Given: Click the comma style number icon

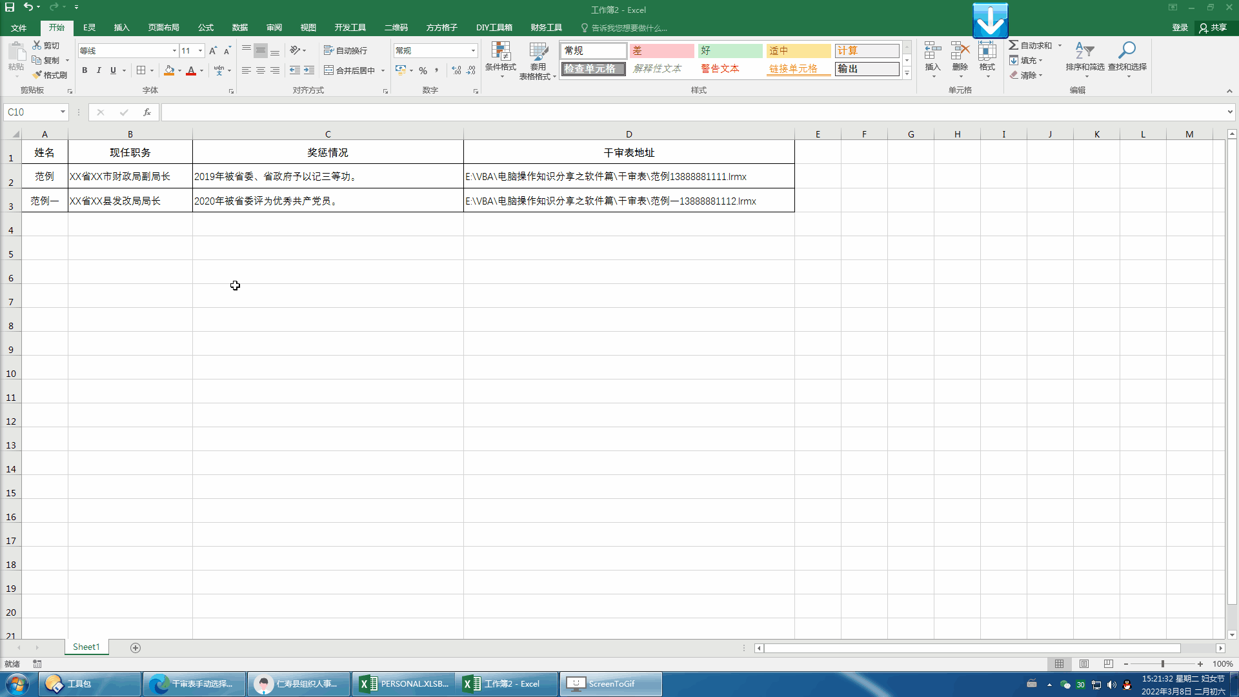Looking at the screenshot, I should 437,70.
